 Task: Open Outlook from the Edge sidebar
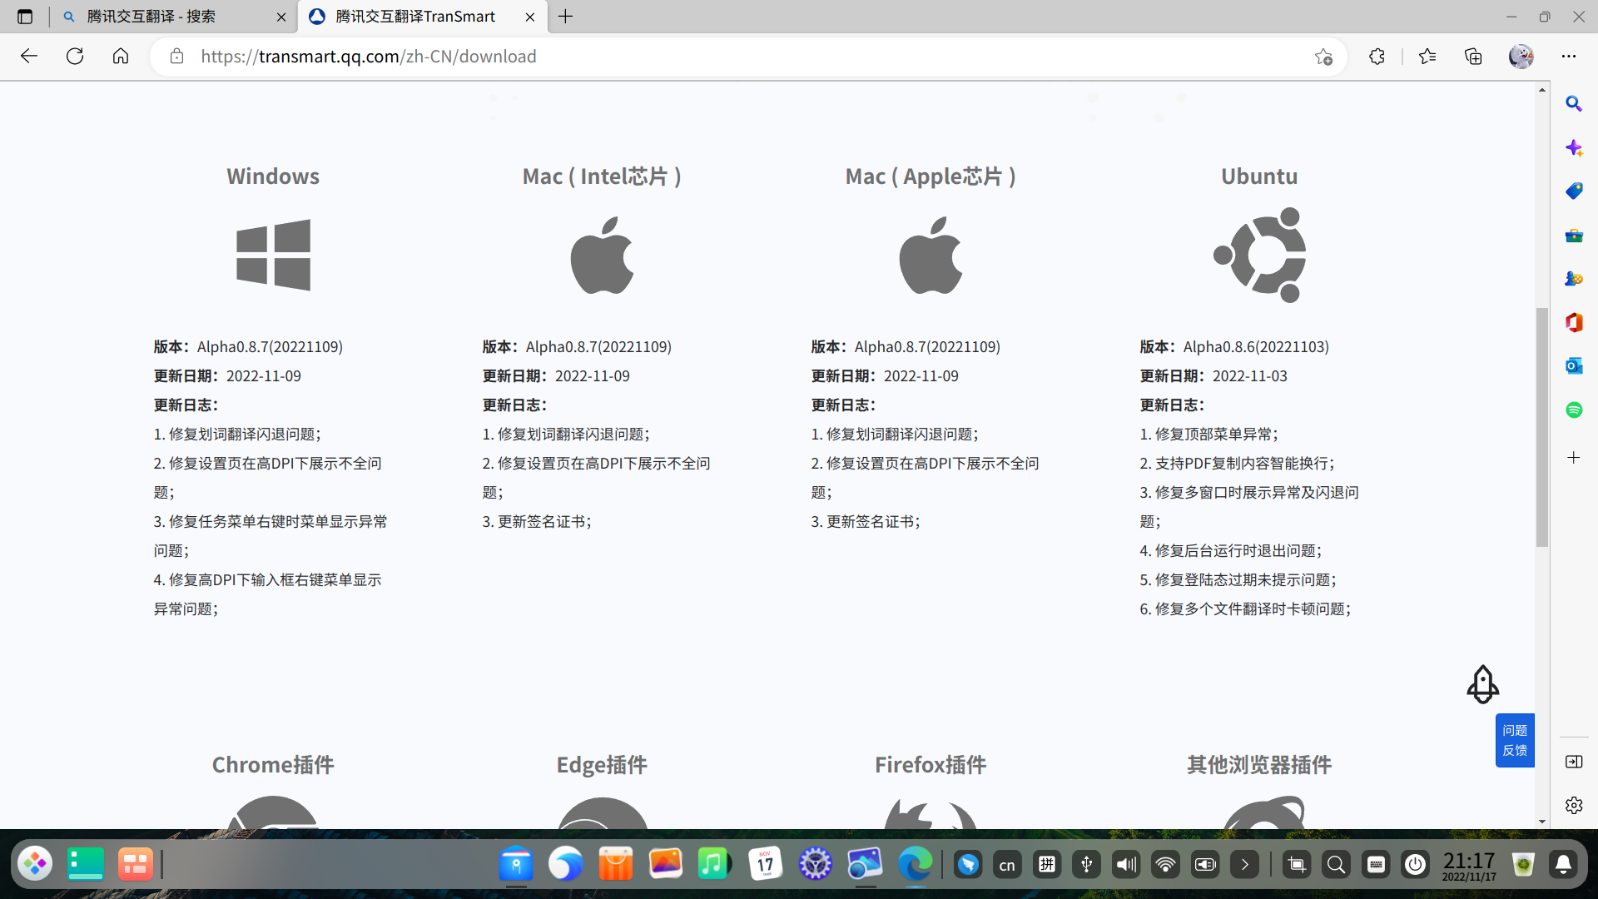pos(1574,365)
